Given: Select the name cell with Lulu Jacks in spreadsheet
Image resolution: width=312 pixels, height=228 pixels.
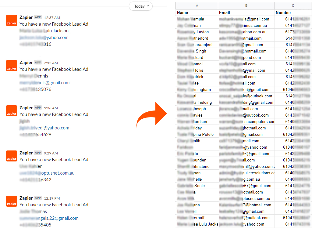Looking at the screenshot, I should (x=197, y=224).
